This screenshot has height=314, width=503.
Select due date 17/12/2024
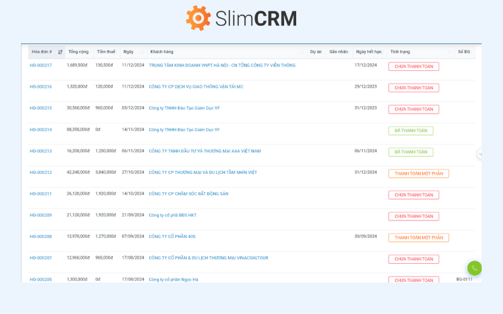365,65
